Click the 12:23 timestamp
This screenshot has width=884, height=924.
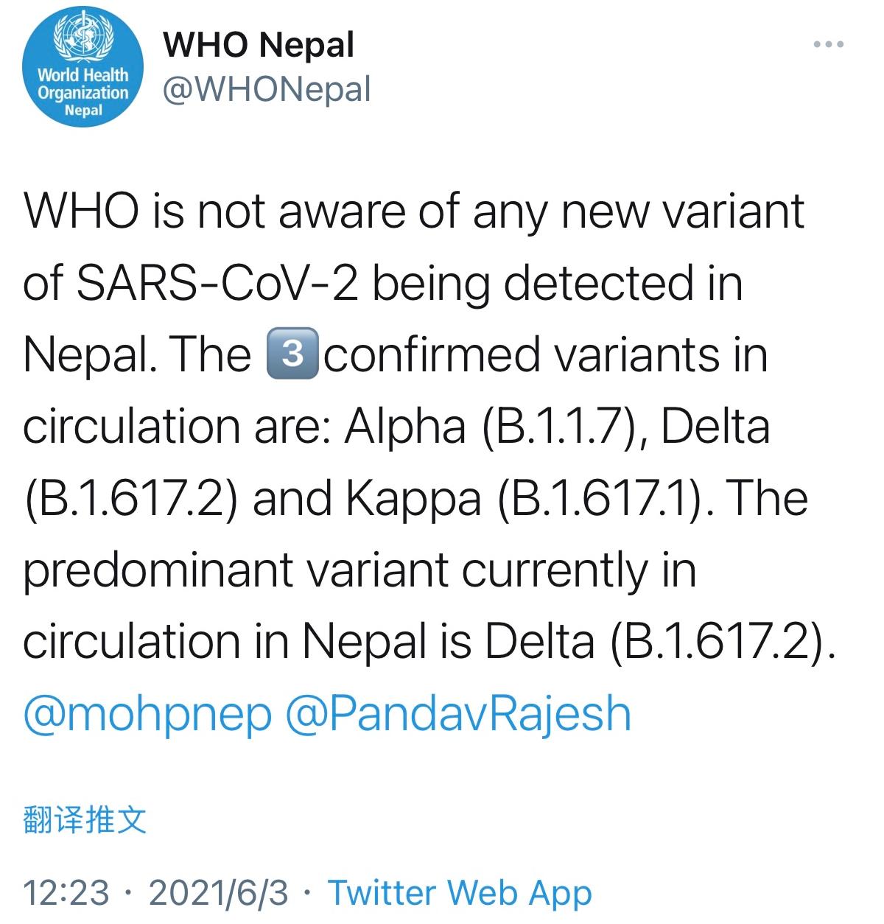point(66,892)
